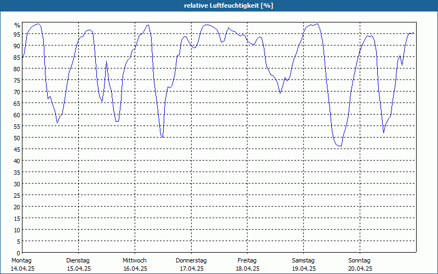The image size is (438, 274).
Task: Click the date '16.04.25'
Action: pyautogui.click(x=135, y=269)
